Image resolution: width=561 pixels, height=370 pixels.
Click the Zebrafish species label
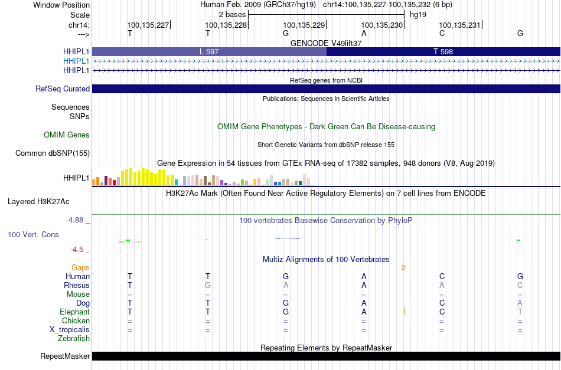[x=74, y=338]
